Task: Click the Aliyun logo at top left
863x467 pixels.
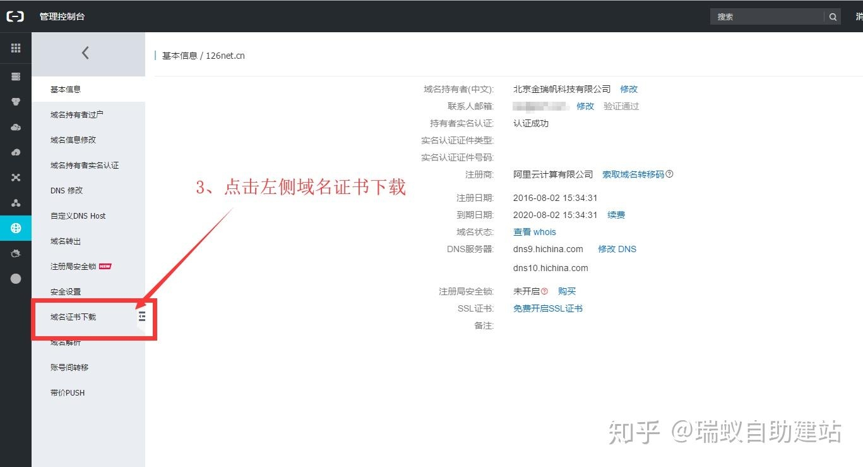Action: tap(15, 16)
